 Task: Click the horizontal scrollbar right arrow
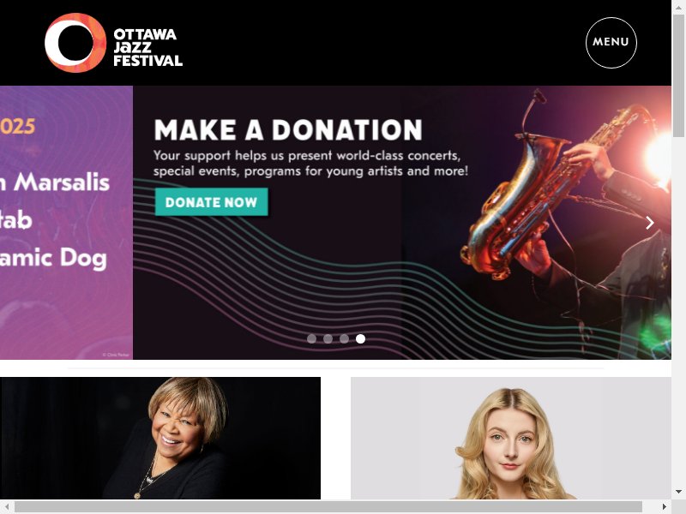(x=664, y=506)
